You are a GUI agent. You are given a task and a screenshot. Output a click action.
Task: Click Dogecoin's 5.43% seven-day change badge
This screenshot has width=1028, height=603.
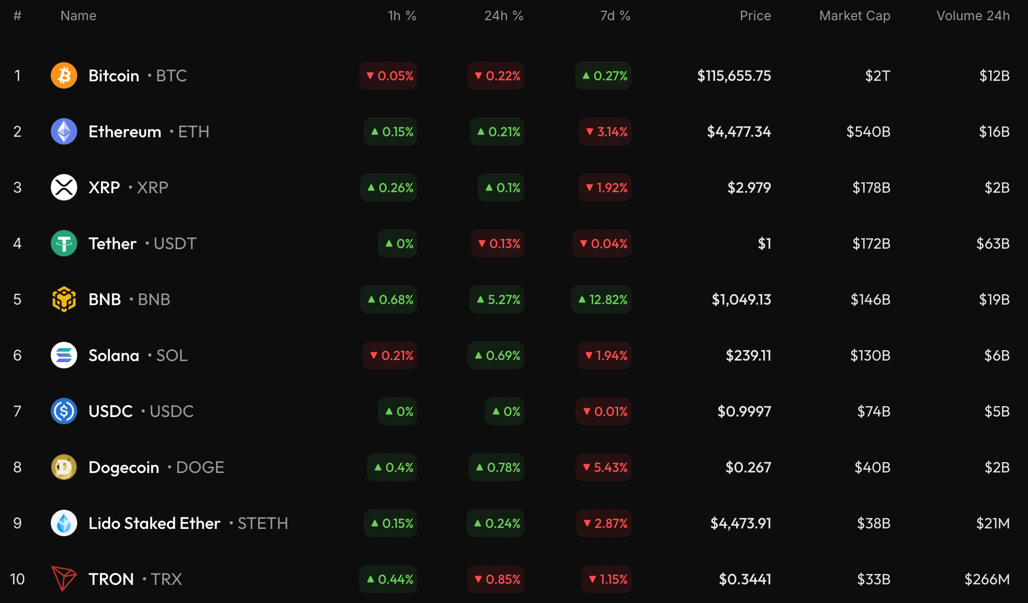coord(604,467)
